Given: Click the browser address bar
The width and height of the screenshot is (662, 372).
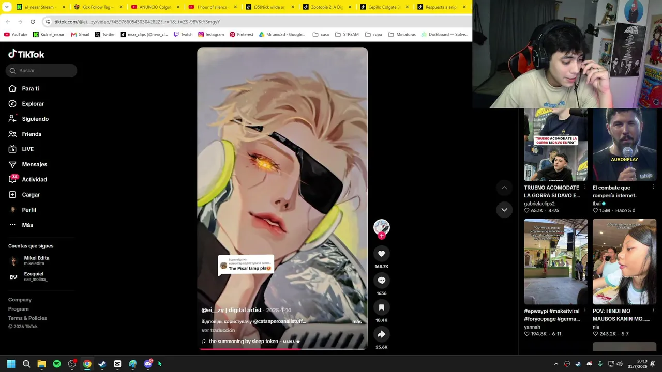Looking at the screenshot, I should (x=256, y=22).
